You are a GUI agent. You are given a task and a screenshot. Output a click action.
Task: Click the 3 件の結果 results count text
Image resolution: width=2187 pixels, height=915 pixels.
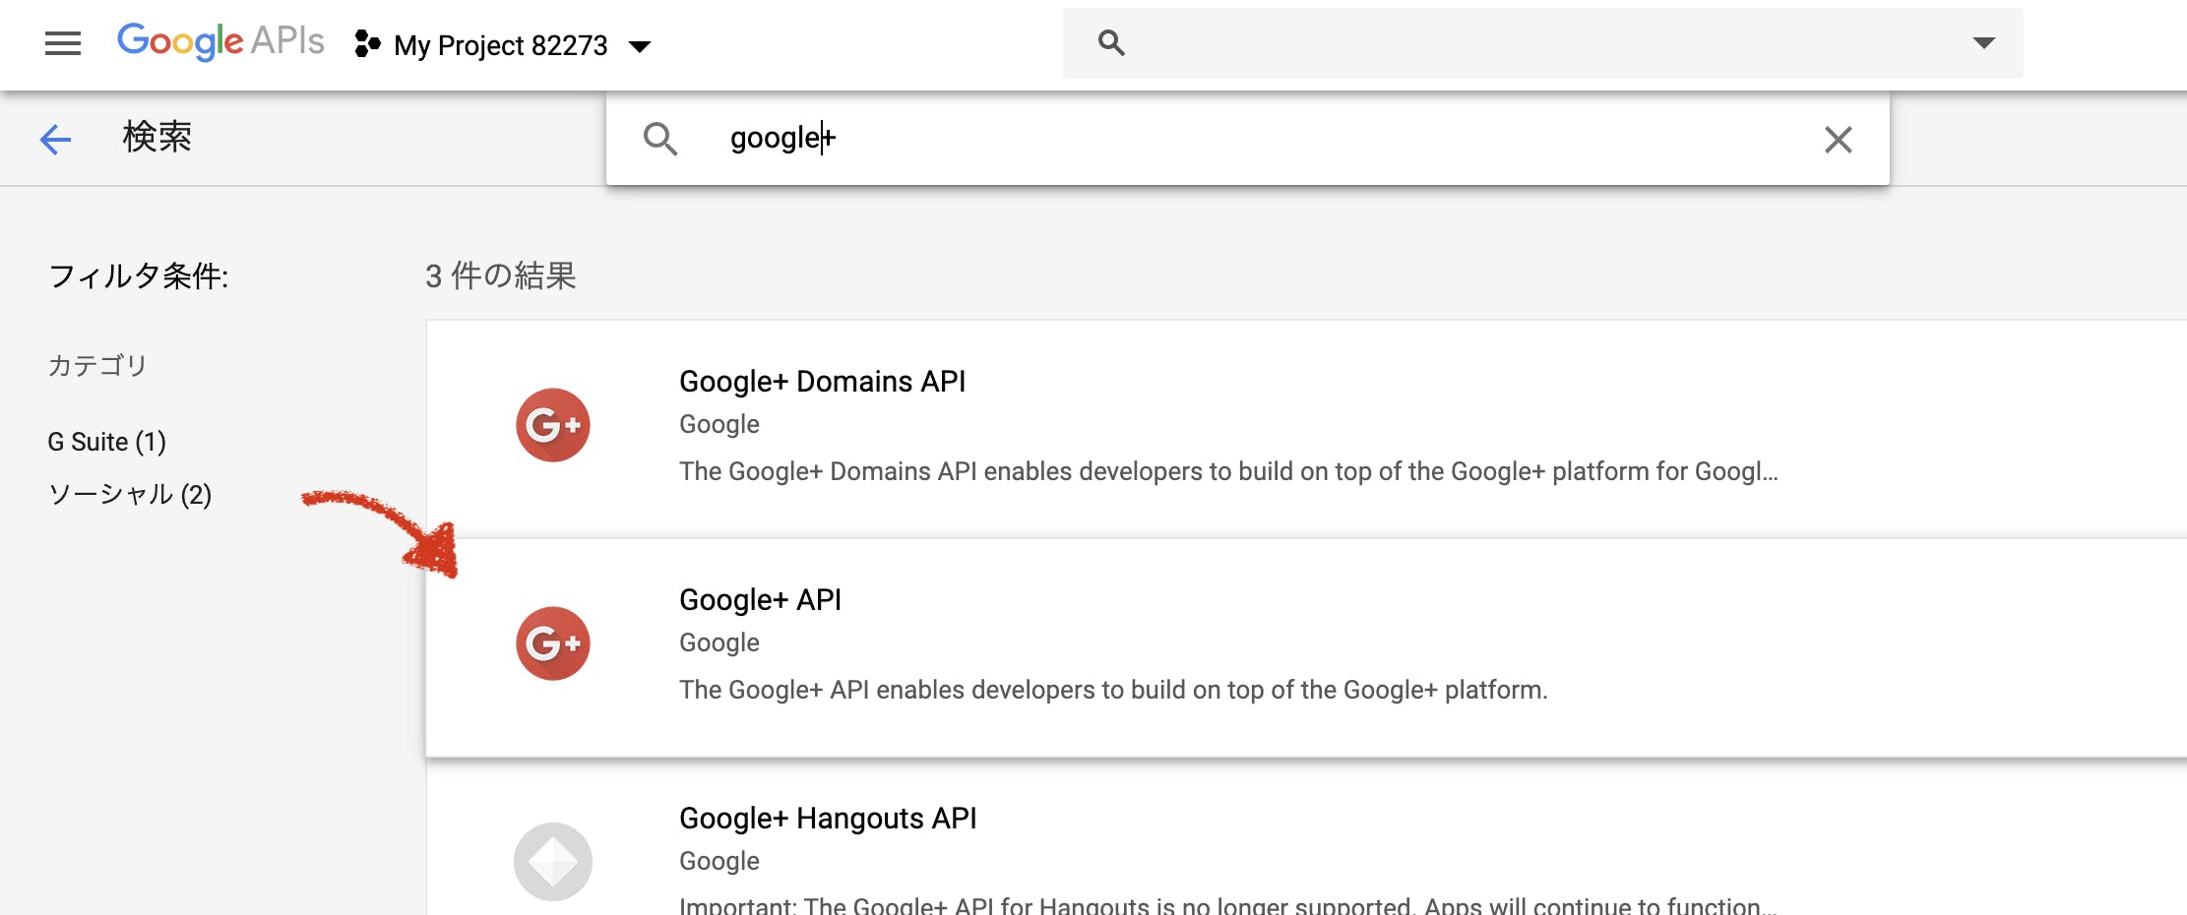(501, 275)
